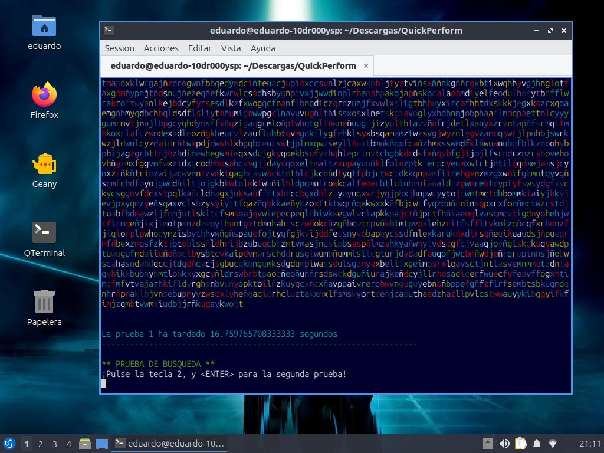Maximize the QTerminal window
Image resolution: width=604 pixels, height=453 pixels.
click(x=550, y=31)
